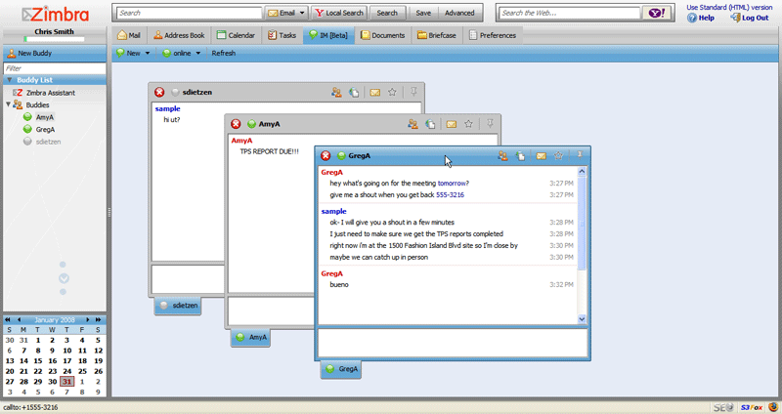Click the GregA chat tab button
Screen dimensions: 782x414
[x=340, y=369]
